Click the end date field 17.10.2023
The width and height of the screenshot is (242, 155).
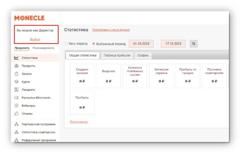click(x=173, y=44)
